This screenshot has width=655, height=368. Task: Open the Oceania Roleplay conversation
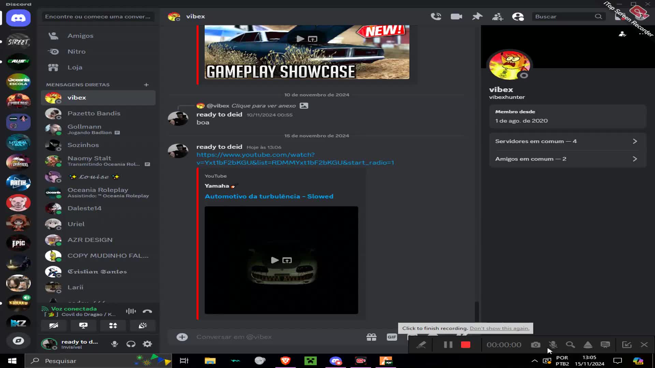point(98,193)
